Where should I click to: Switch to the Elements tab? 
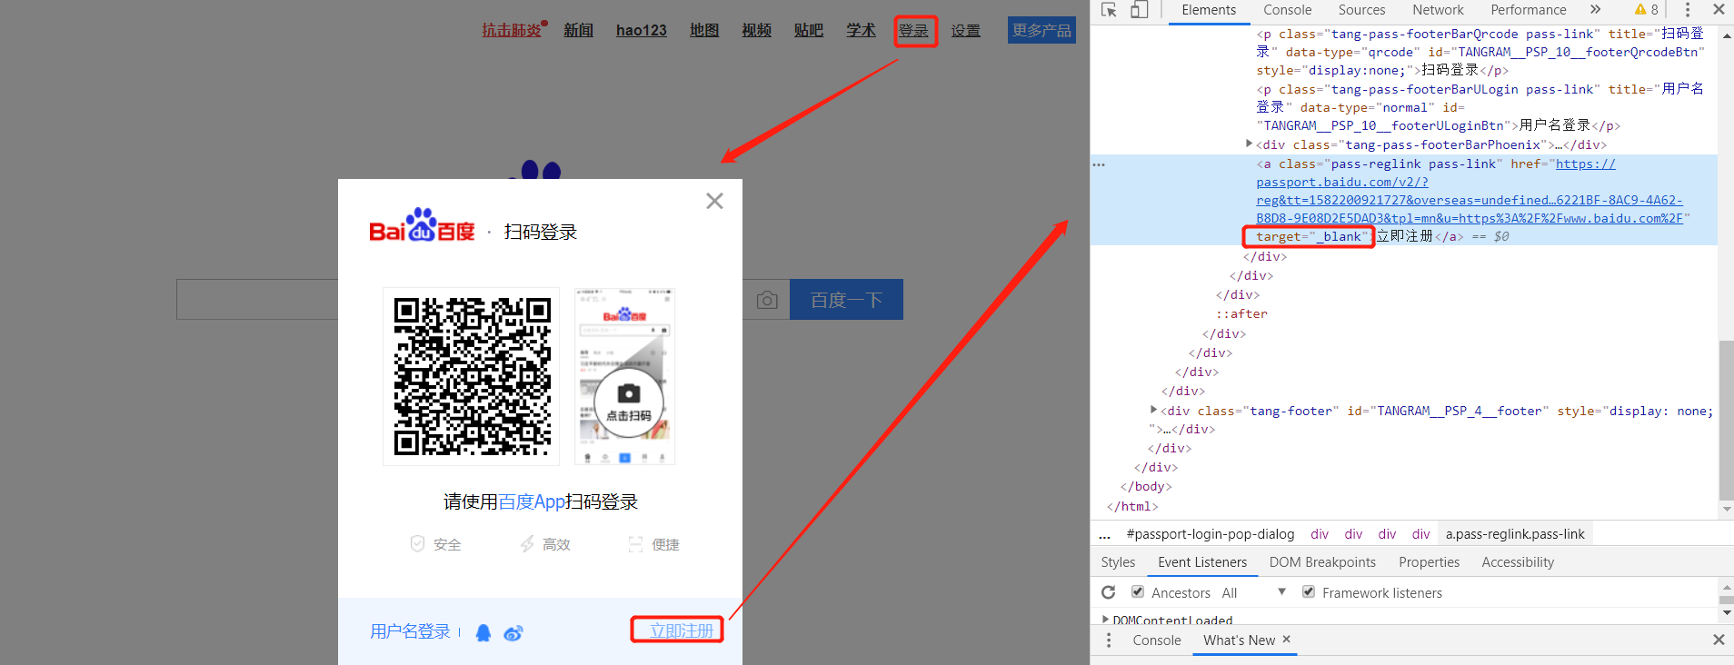pyautogui.click(x=1209, y=10)
